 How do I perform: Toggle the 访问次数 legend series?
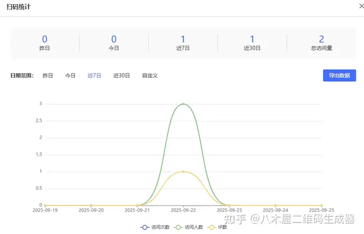[155, 227]
